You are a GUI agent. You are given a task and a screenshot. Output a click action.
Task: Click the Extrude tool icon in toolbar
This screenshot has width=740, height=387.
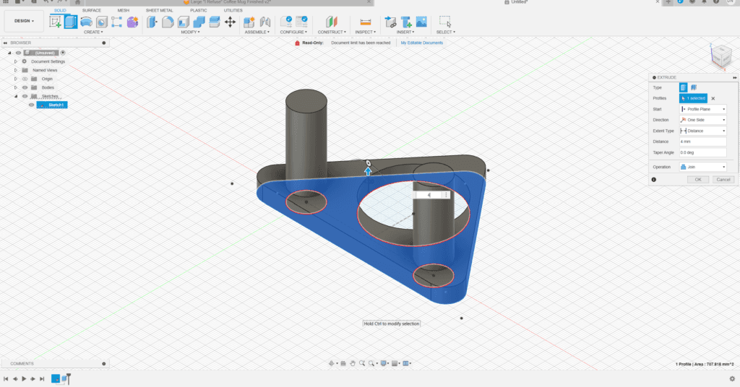(x=71, y=22)
